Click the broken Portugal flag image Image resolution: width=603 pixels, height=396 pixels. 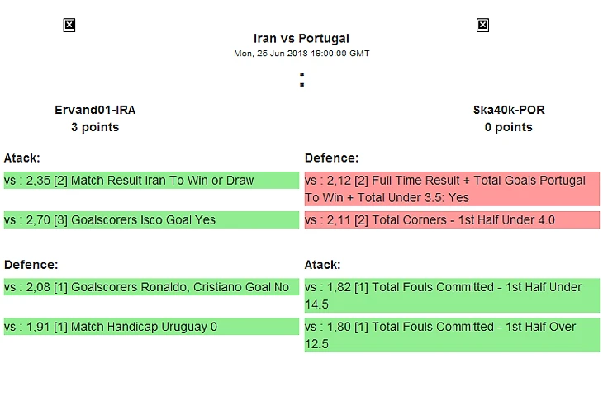pyautogui.click(x=482, y=26)
